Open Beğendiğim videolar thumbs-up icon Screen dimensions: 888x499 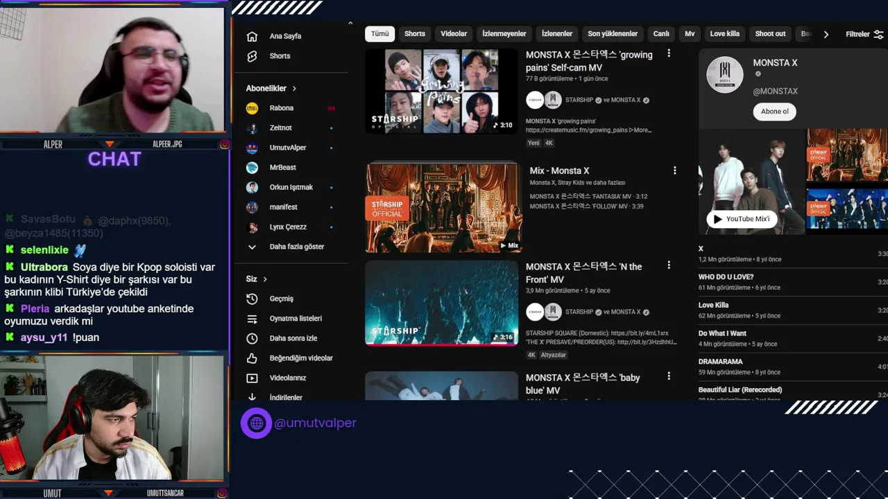252,358
